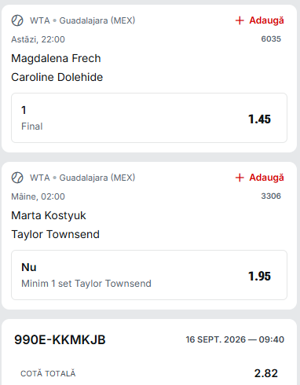
Task: Click WTA Guadalajara label on first card
Action: (82, 20)
